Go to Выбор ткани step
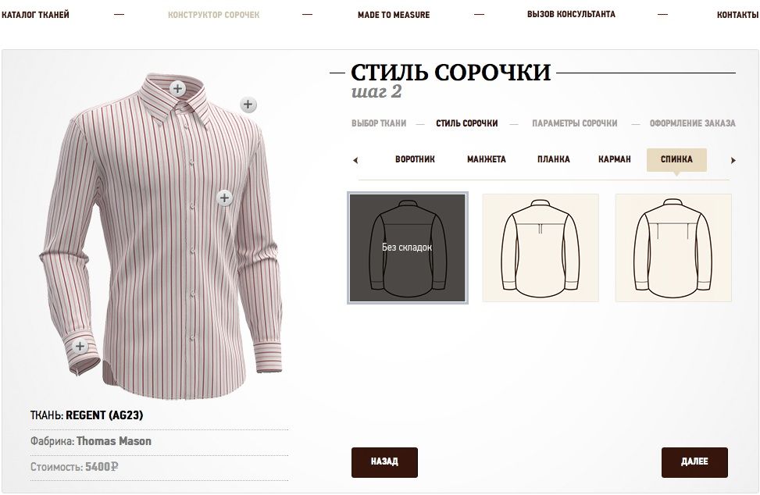Screen dimensions: 760x495 coord(379,123)
